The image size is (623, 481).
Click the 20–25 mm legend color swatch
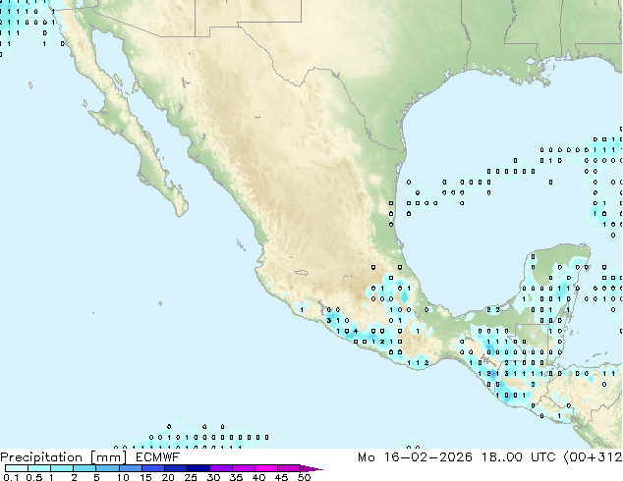coord(175,468)
